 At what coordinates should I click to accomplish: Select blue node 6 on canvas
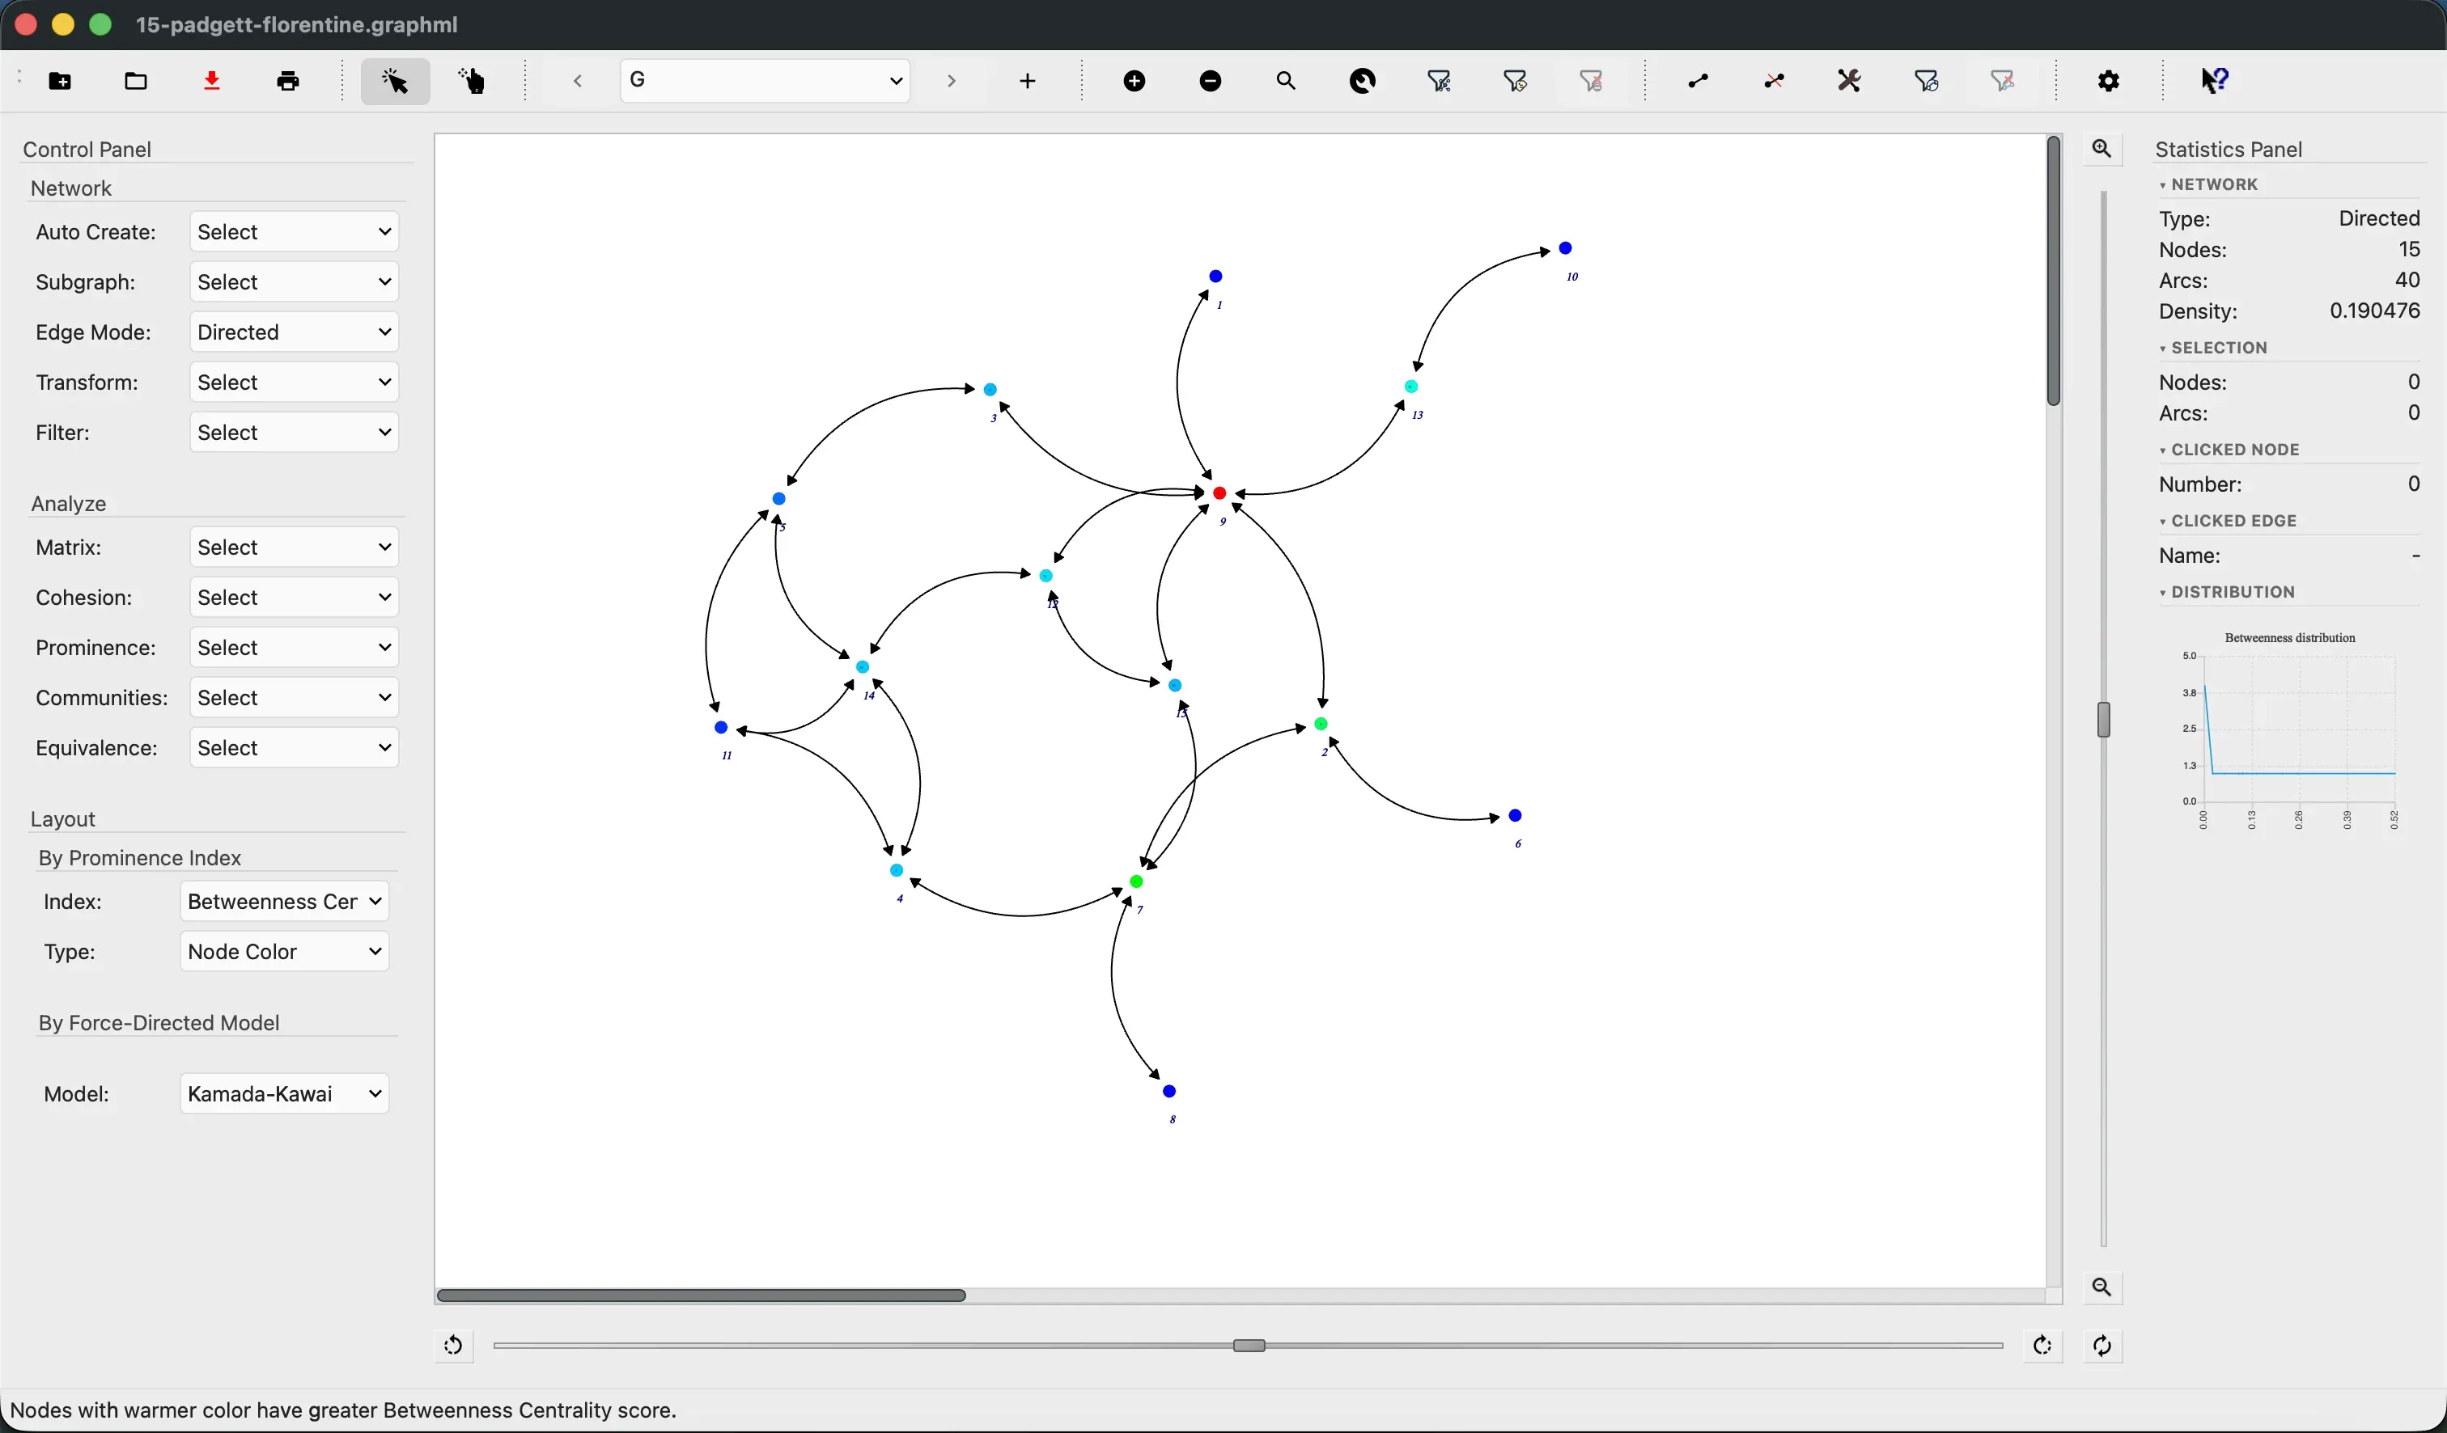coord(1515,816)
